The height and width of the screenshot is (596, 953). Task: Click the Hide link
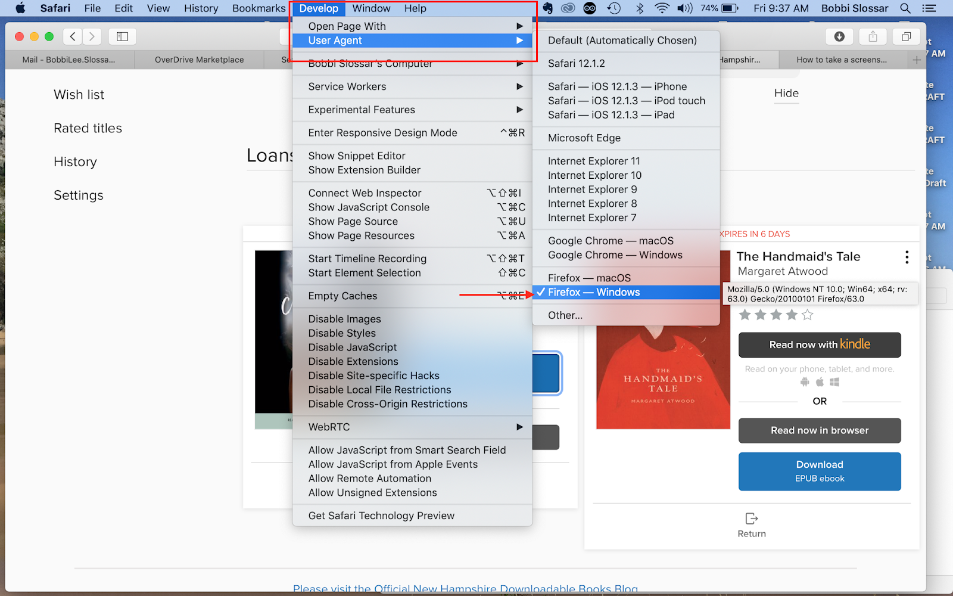tap(786, 93)
